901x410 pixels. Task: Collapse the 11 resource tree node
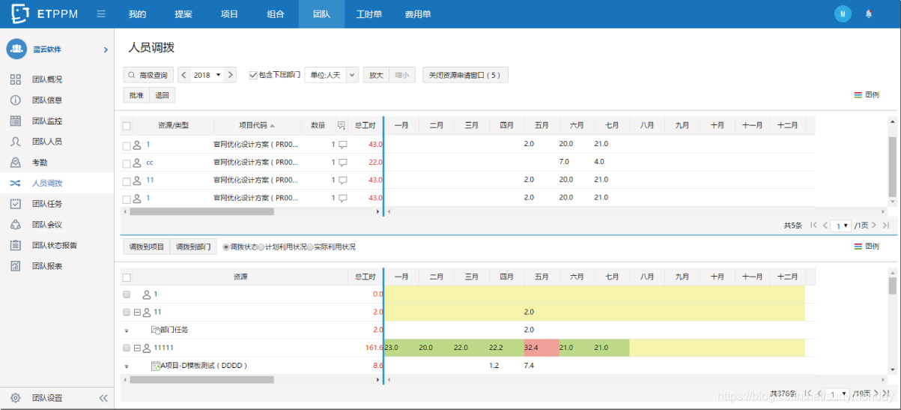(137, 312)
